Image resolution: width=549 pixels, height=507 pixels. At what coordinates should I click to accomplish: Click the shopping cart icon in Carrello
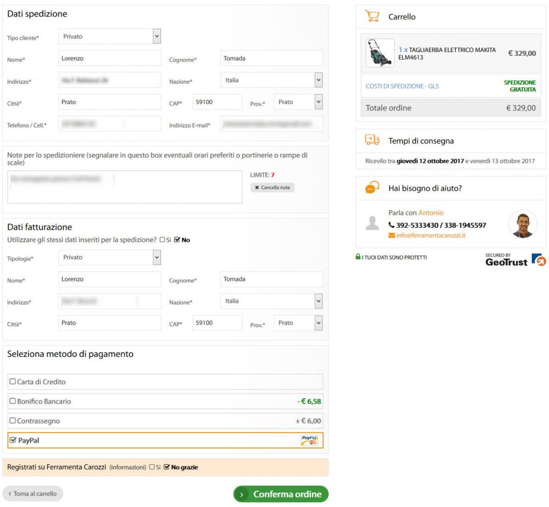[x=372, y=16]
